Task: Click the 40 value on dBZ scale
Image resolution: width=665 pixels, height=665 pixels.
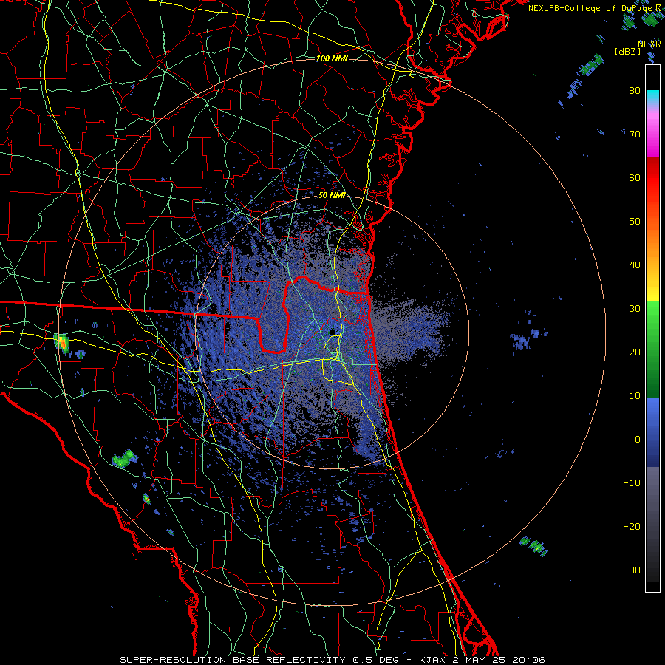Action: tap(635, 265)
